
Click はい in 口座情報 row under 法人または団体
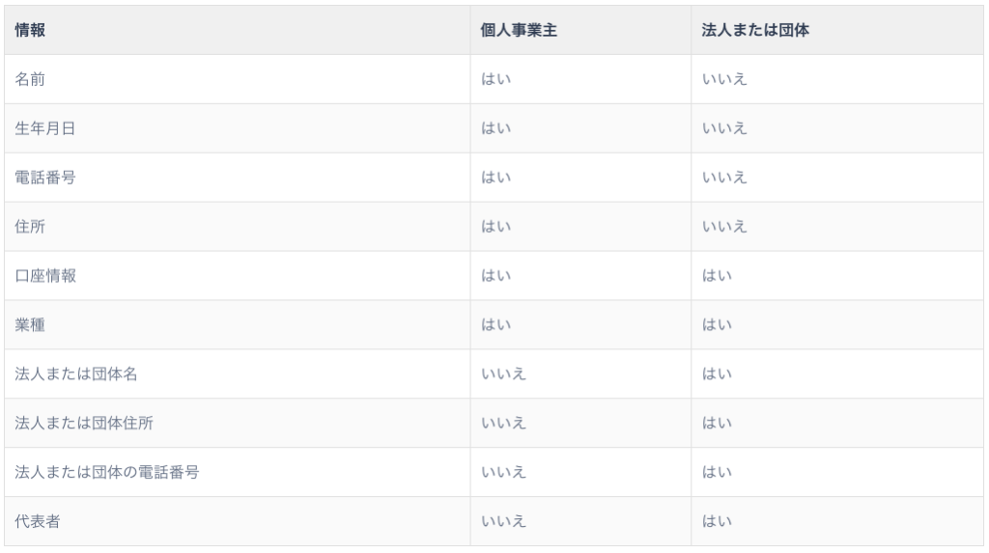(x=717, y=276)
